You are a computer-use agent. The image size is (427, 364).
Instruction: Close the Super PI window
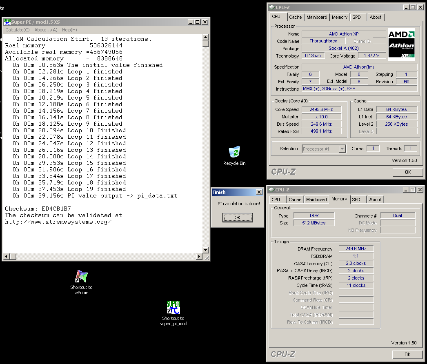(x=205, y=22)
